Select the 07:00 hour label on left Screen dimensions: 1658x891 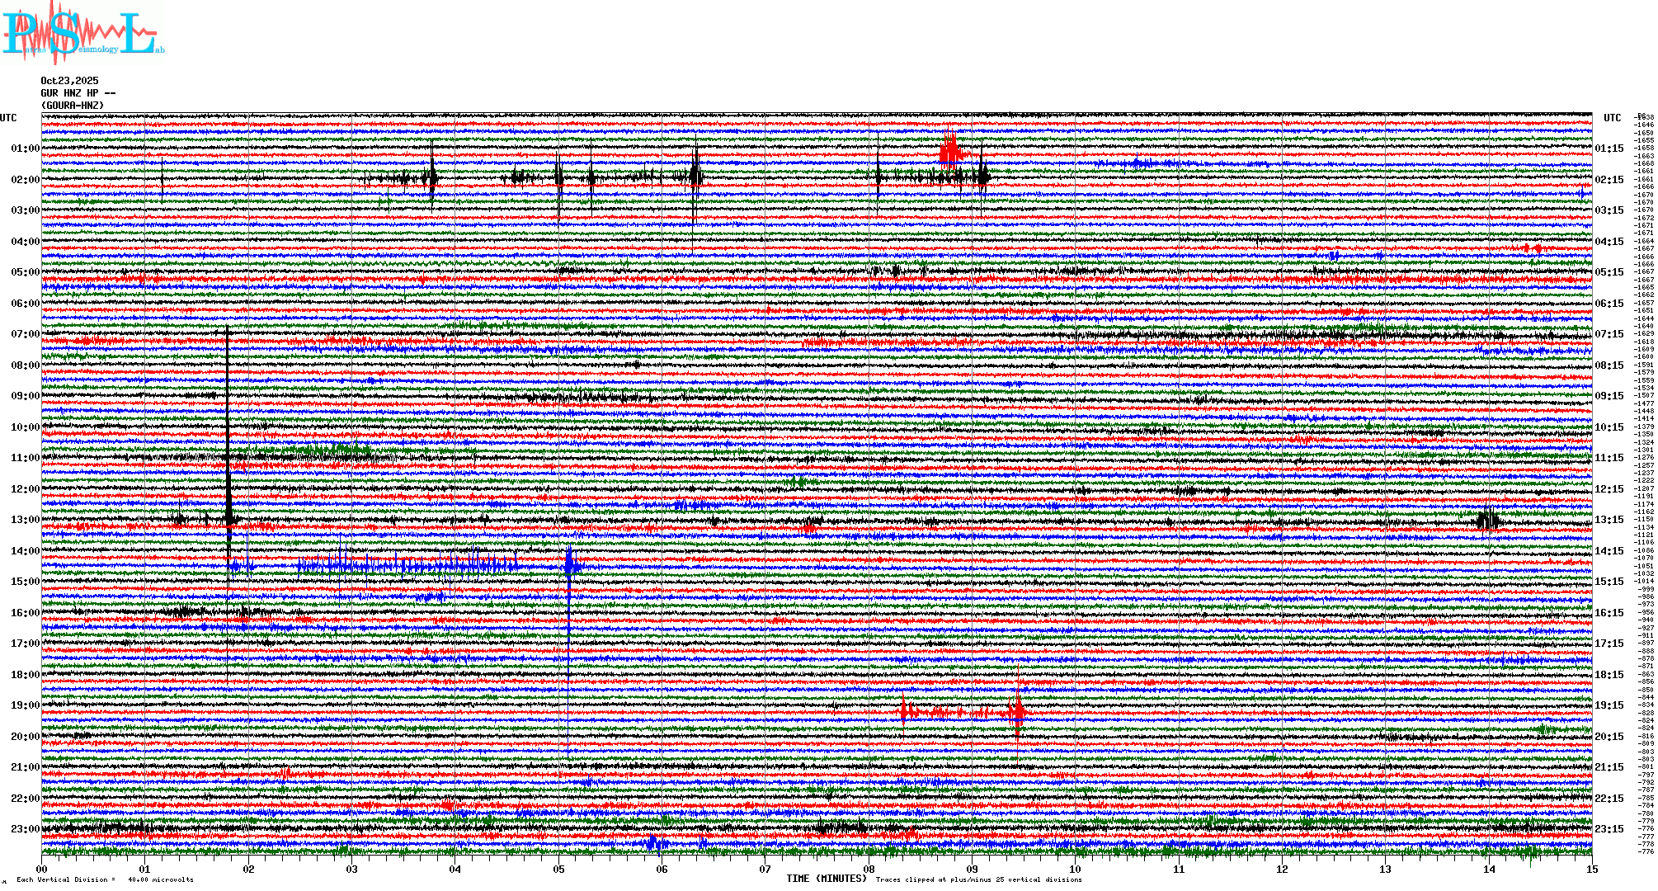(x=25, y=334)
